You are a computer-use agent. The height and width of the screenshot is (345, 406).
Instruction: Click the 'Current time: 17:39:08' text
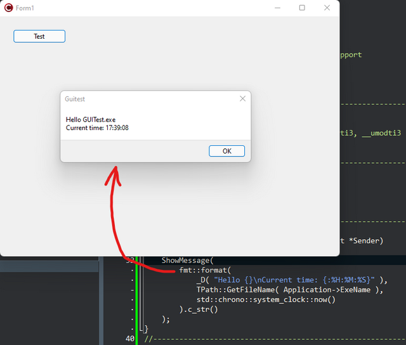(x=97, y=128)
